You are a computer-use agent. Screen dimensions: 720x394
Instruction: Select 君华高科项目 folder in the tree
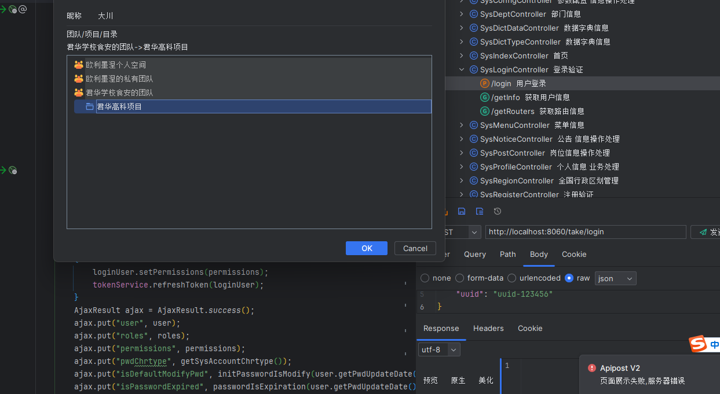click(119, 106)
